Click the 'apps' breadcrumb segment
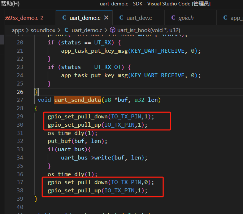The image size is (243, 214). point(18,30)
